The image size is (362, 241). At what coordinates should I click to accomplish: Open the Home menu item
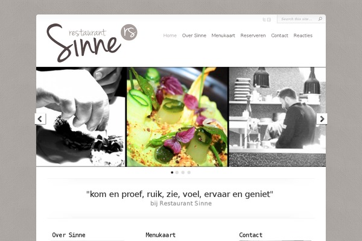coord(170,36)
